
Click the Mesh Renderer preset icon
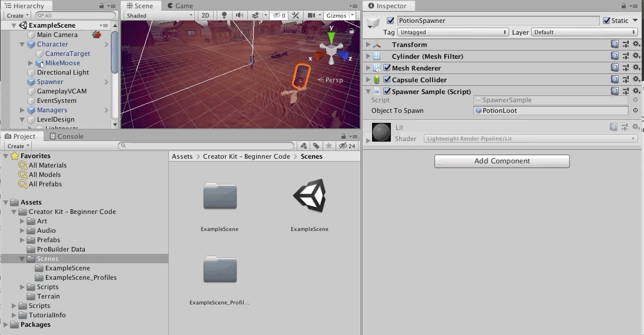pos(625,68)
